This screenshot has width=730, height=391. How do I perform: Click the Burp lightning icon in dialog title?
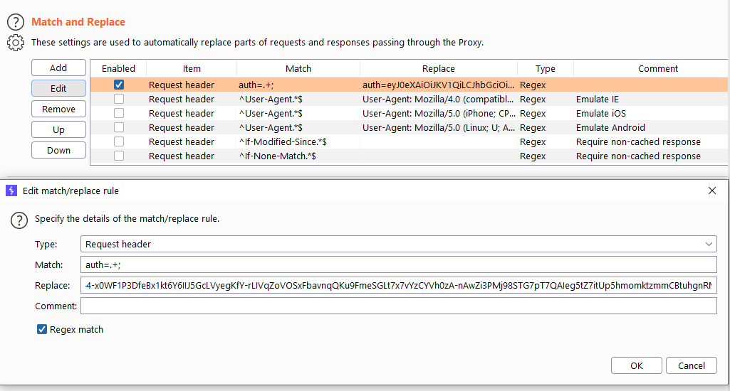point(11,191)
